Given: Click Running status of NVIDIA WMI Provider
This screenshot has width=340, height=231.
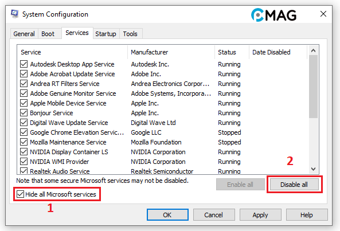Looking at the screenshot, I should (x=229, y=162).
